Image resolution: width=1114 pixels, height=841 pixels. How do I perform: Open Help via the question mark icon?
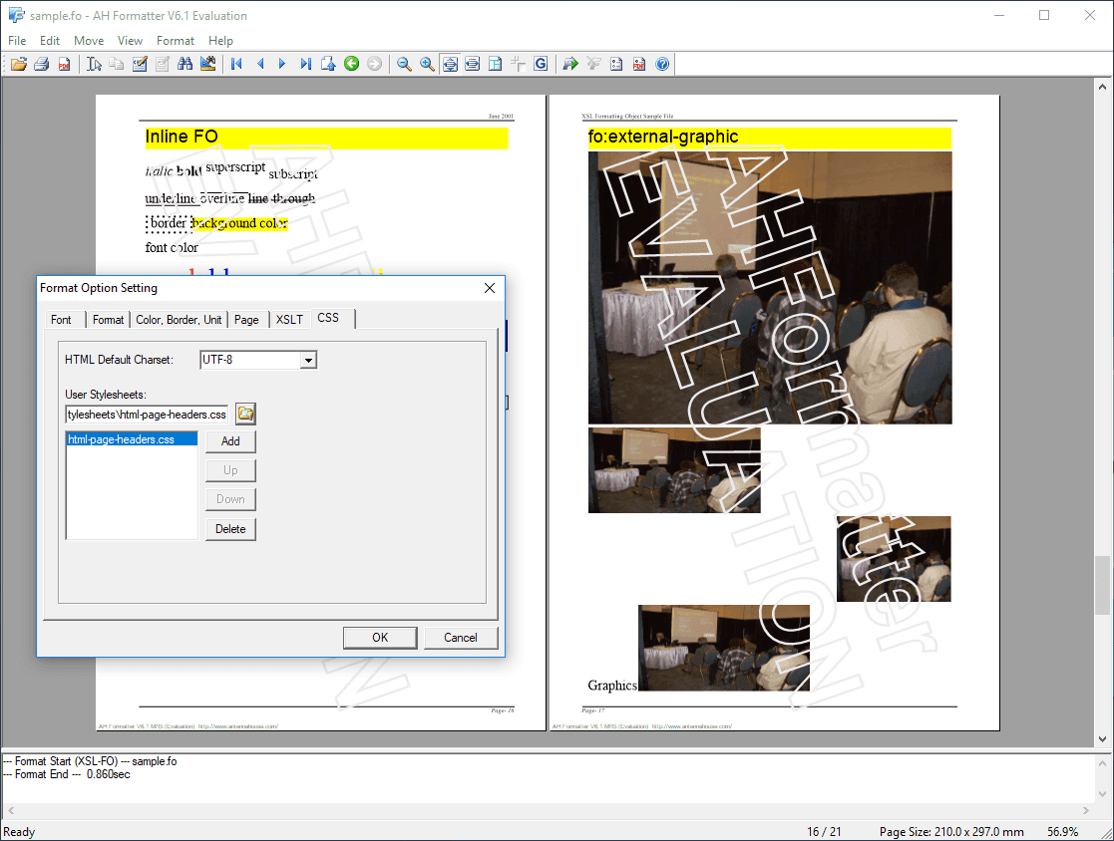(x=662, y=64)
